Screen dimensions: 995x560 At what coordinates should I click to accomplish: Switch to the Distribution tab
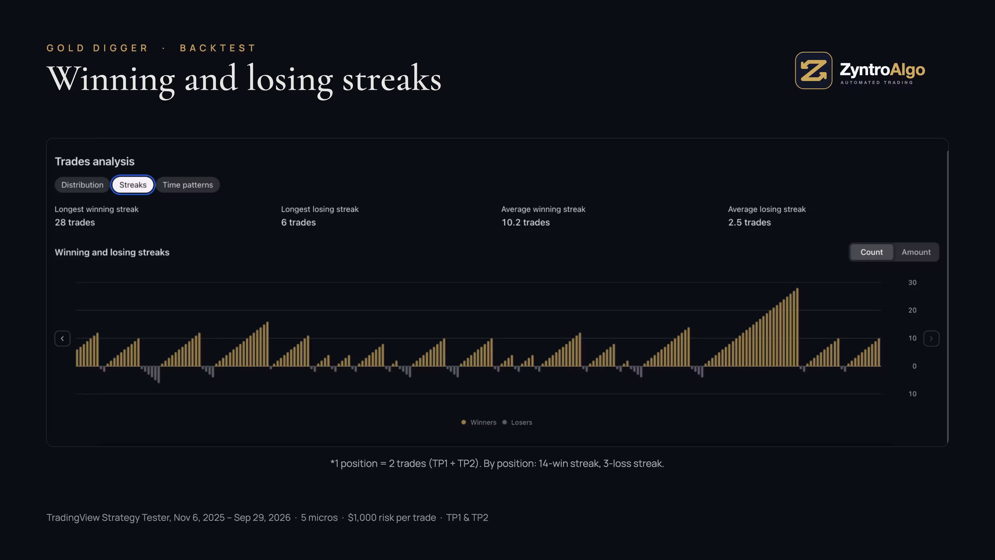82,185
